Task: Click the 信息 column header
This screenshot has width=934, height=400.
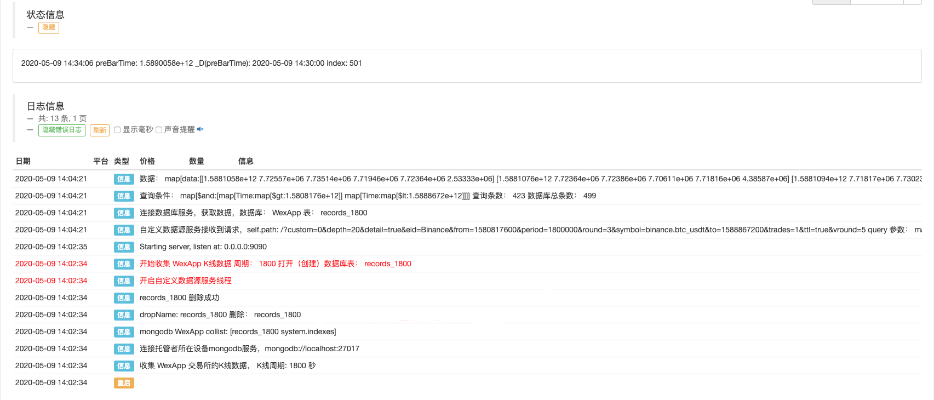Action: [x=246, y=161]
